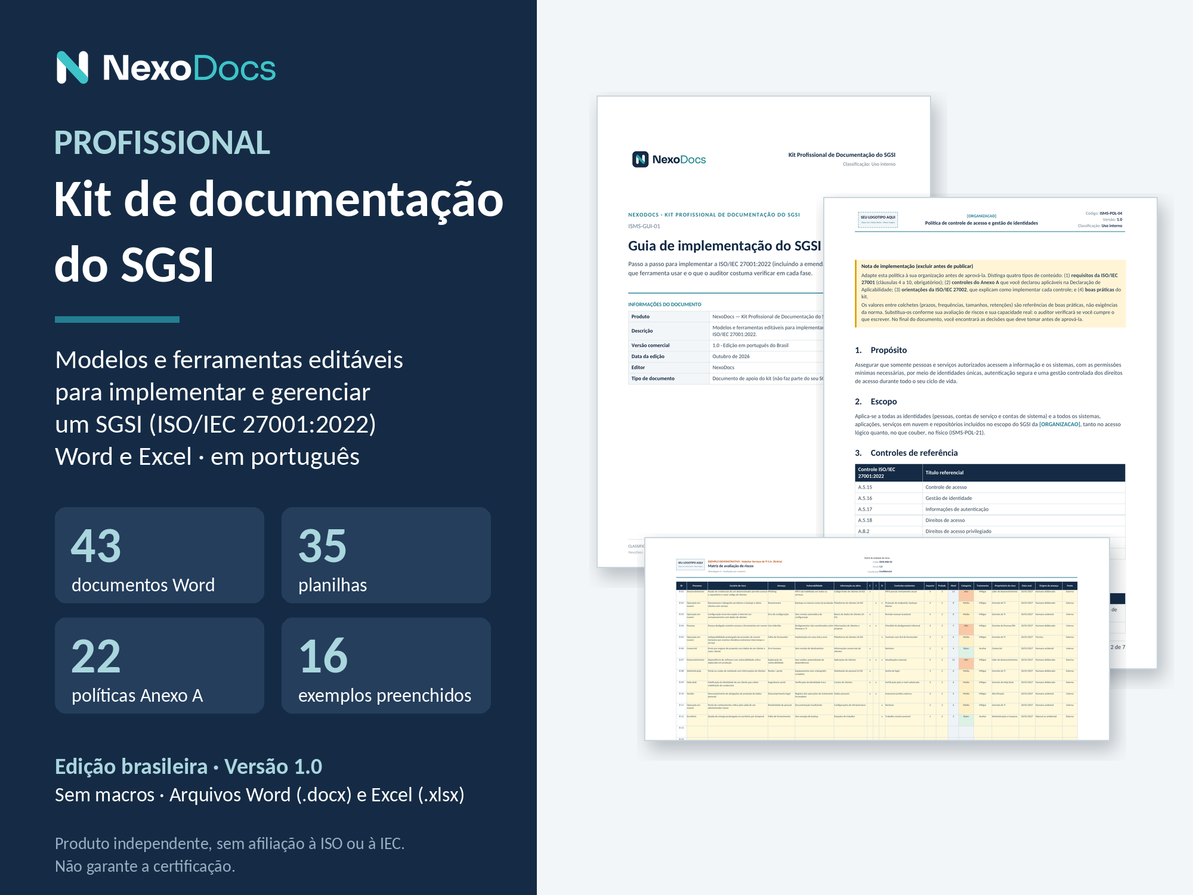Select the "16 exemplos preenchidos" card

[x=386, y=665]
